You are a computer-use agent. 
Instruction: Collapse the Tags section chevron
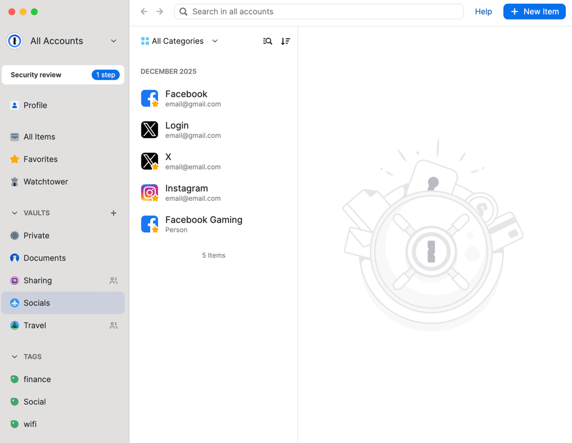(15, 357)
